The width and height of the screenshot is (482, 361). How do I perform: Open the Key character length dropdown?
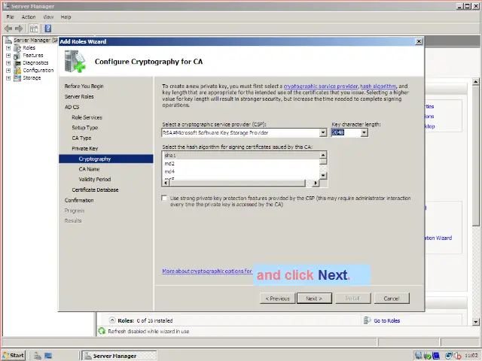pos(364,132)
